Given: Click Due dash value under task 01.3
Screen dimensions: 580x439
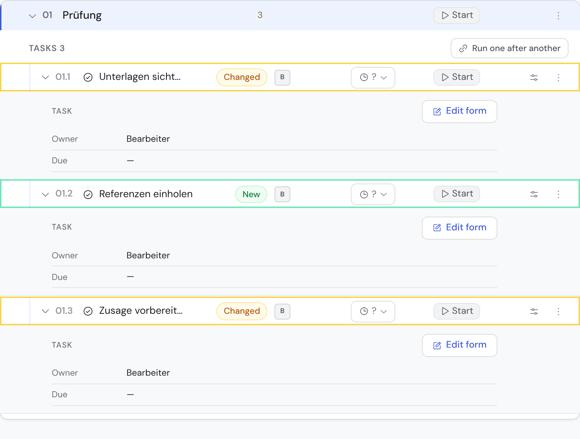Looking at the screenshot, I should click(130, 394).
